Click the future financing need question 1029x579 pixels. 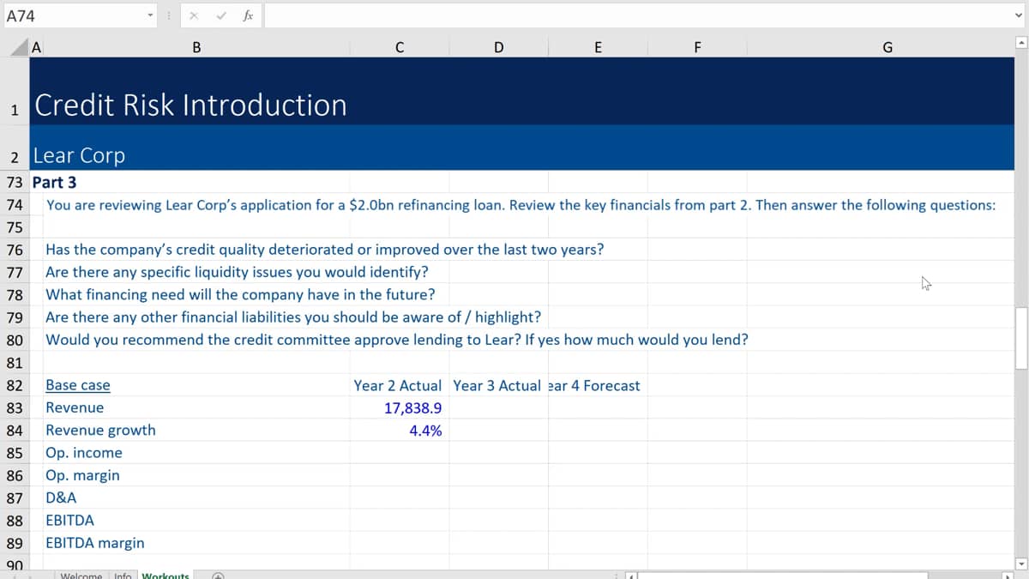[x=240, y=294]
